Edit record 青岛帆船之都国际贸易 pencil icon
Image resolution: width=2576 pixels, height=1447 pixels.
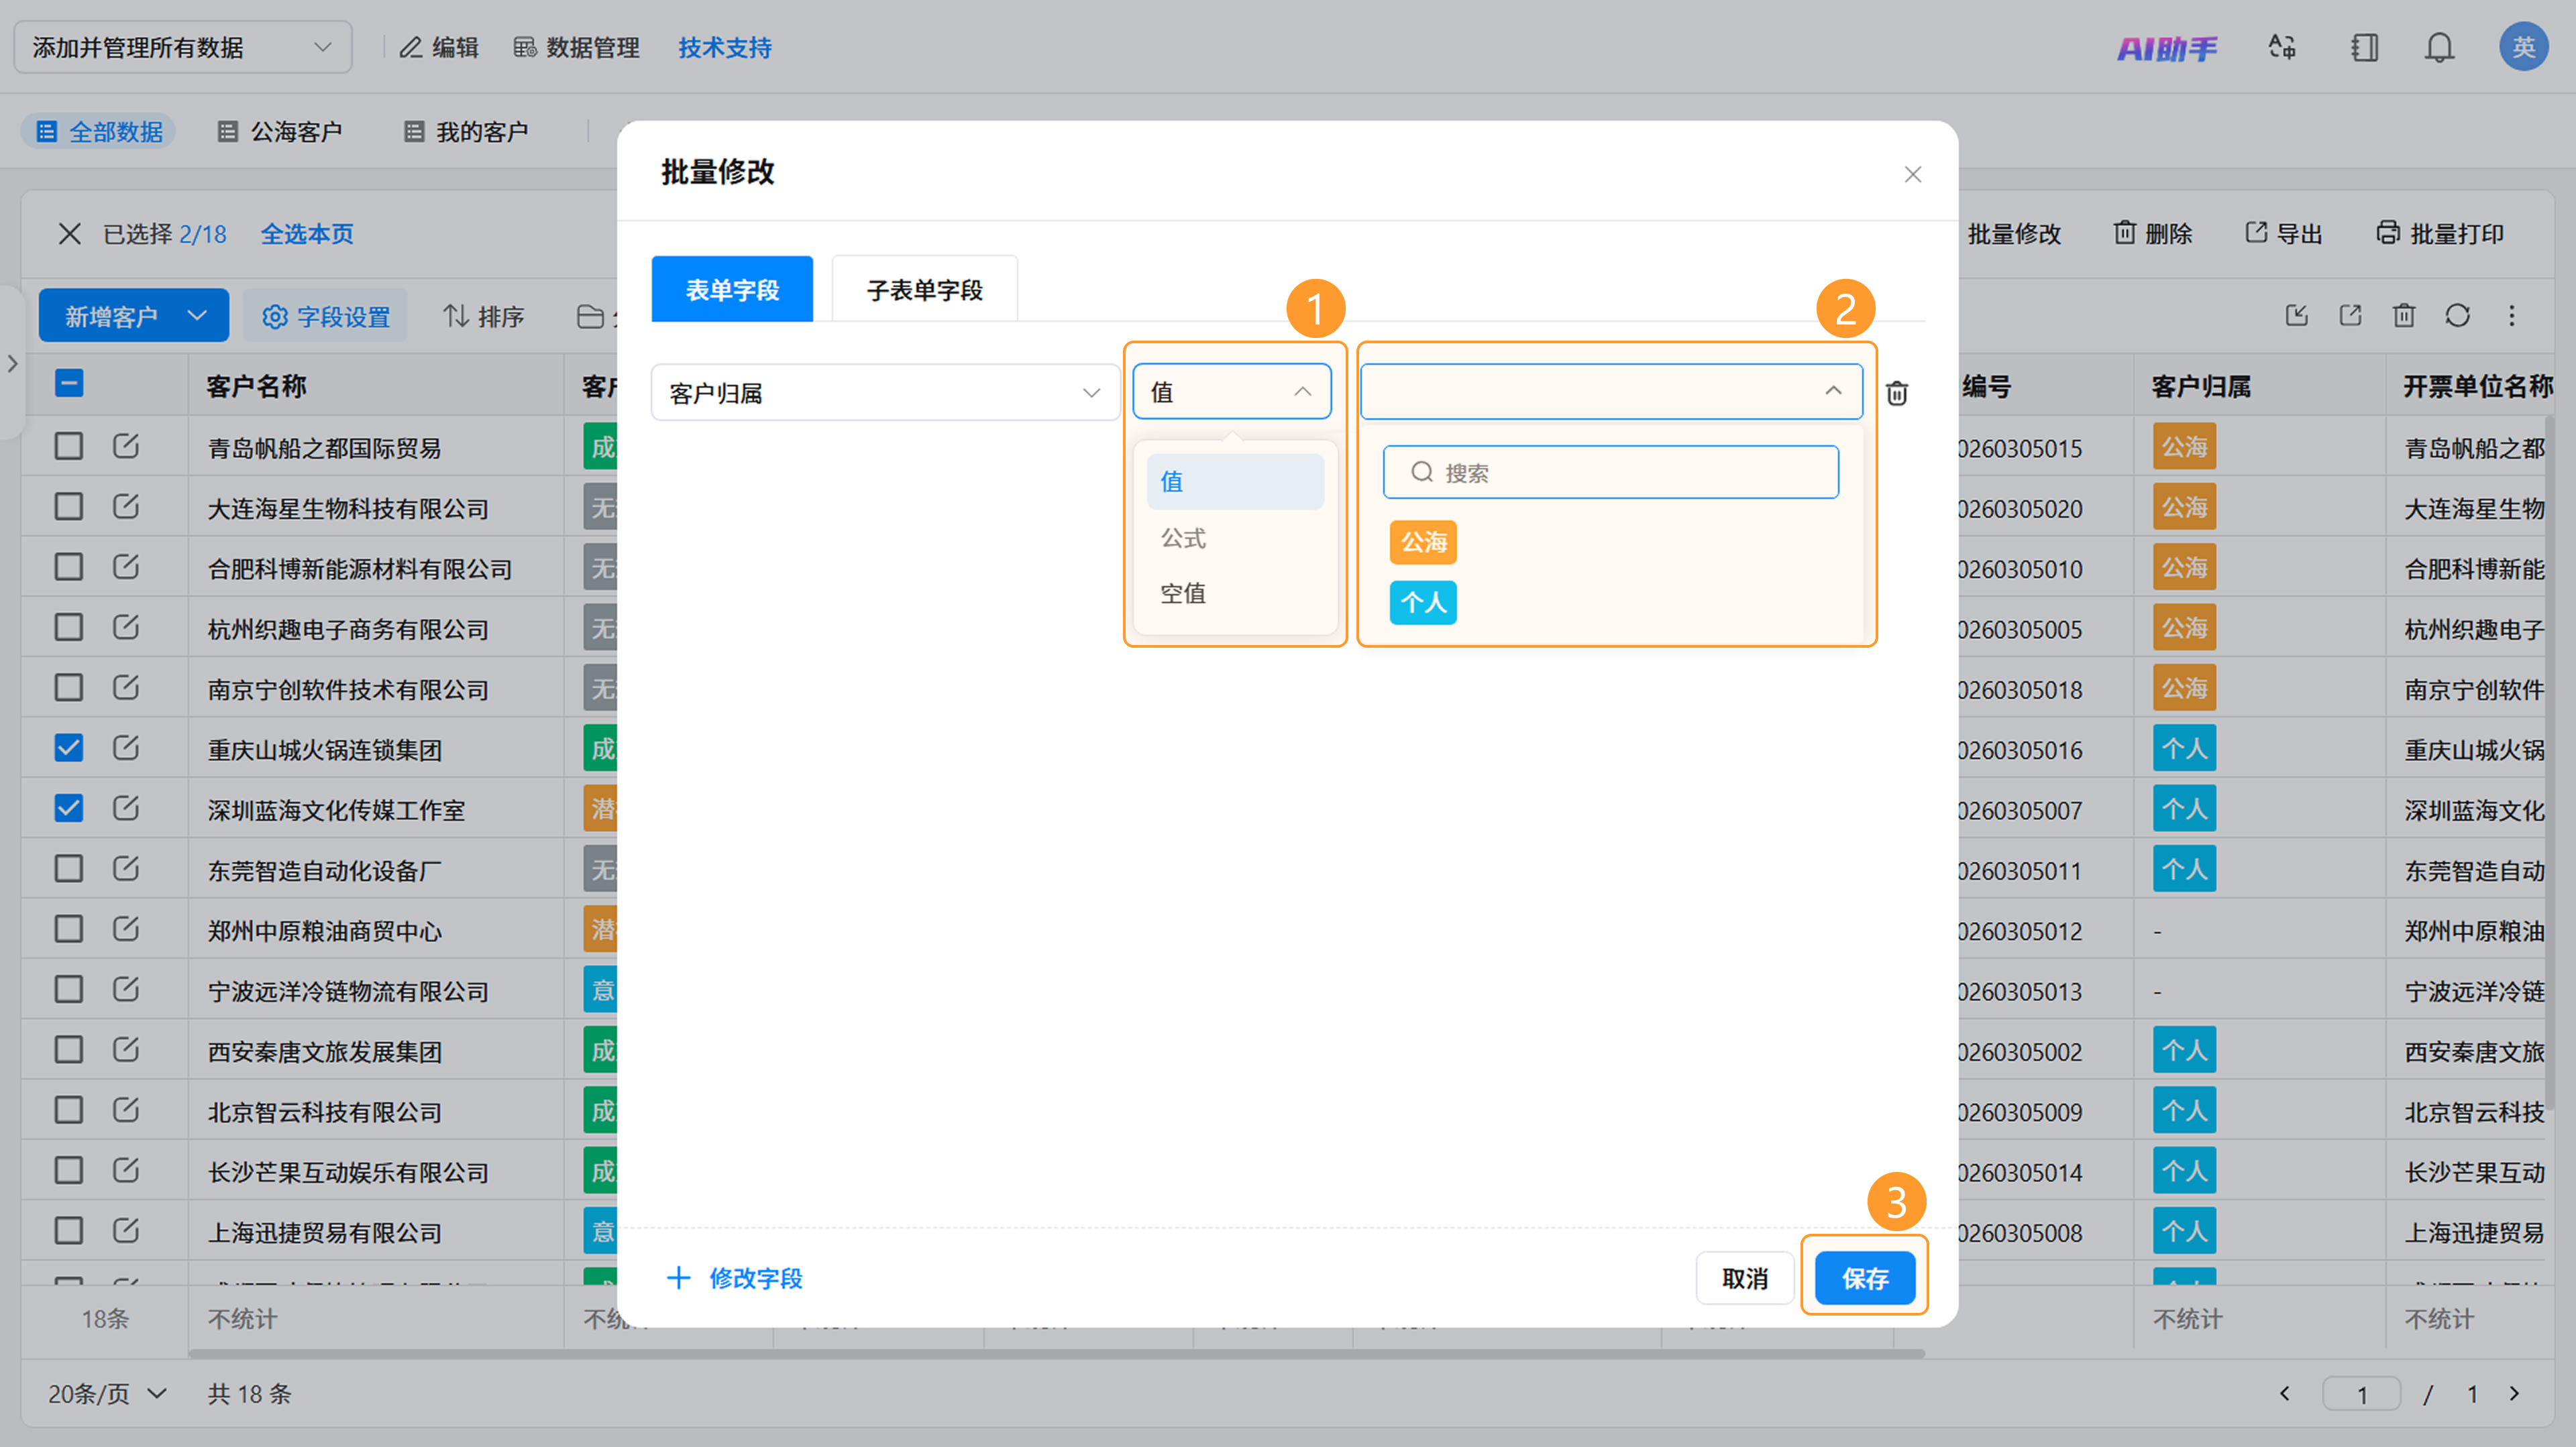click(126, 446)
